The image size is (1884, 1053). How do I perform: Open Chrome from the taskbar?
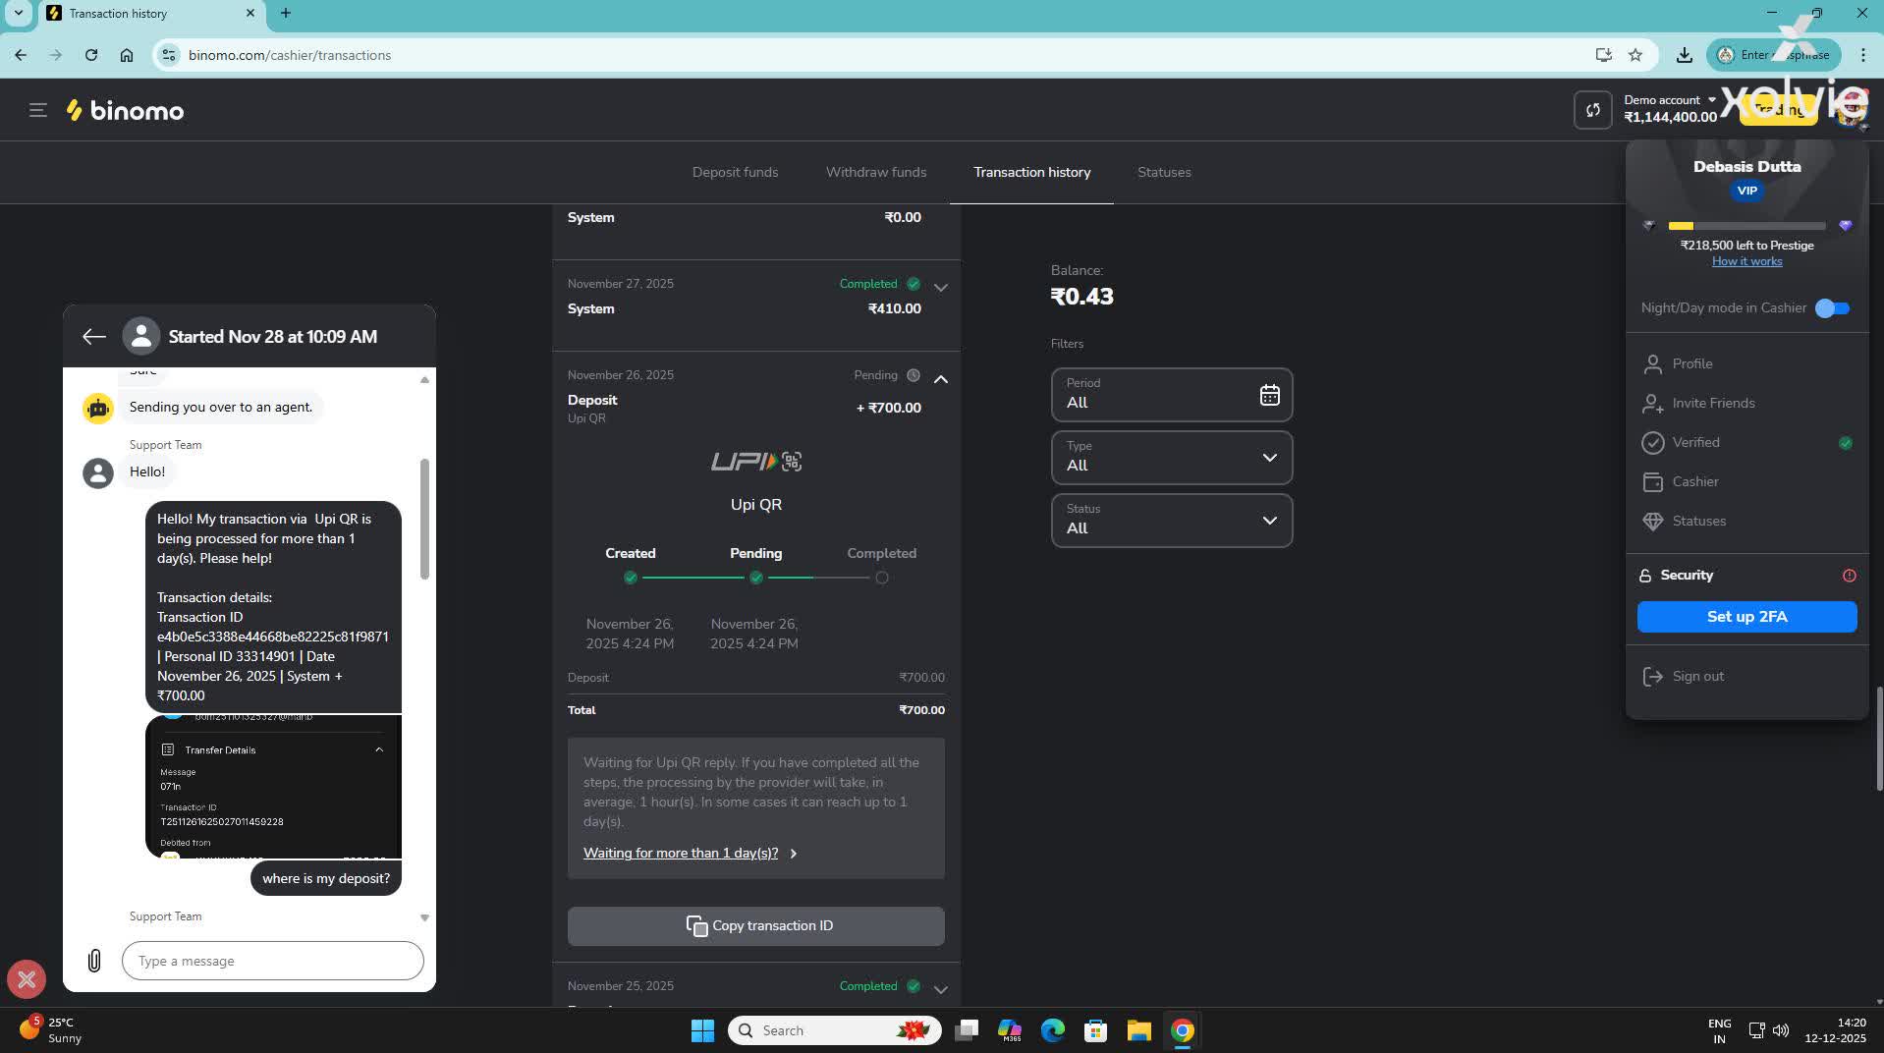tap(1181, 1030)
